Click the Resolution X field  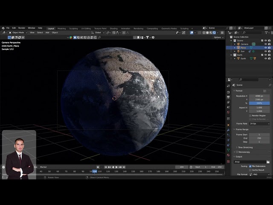click(259, 96)
